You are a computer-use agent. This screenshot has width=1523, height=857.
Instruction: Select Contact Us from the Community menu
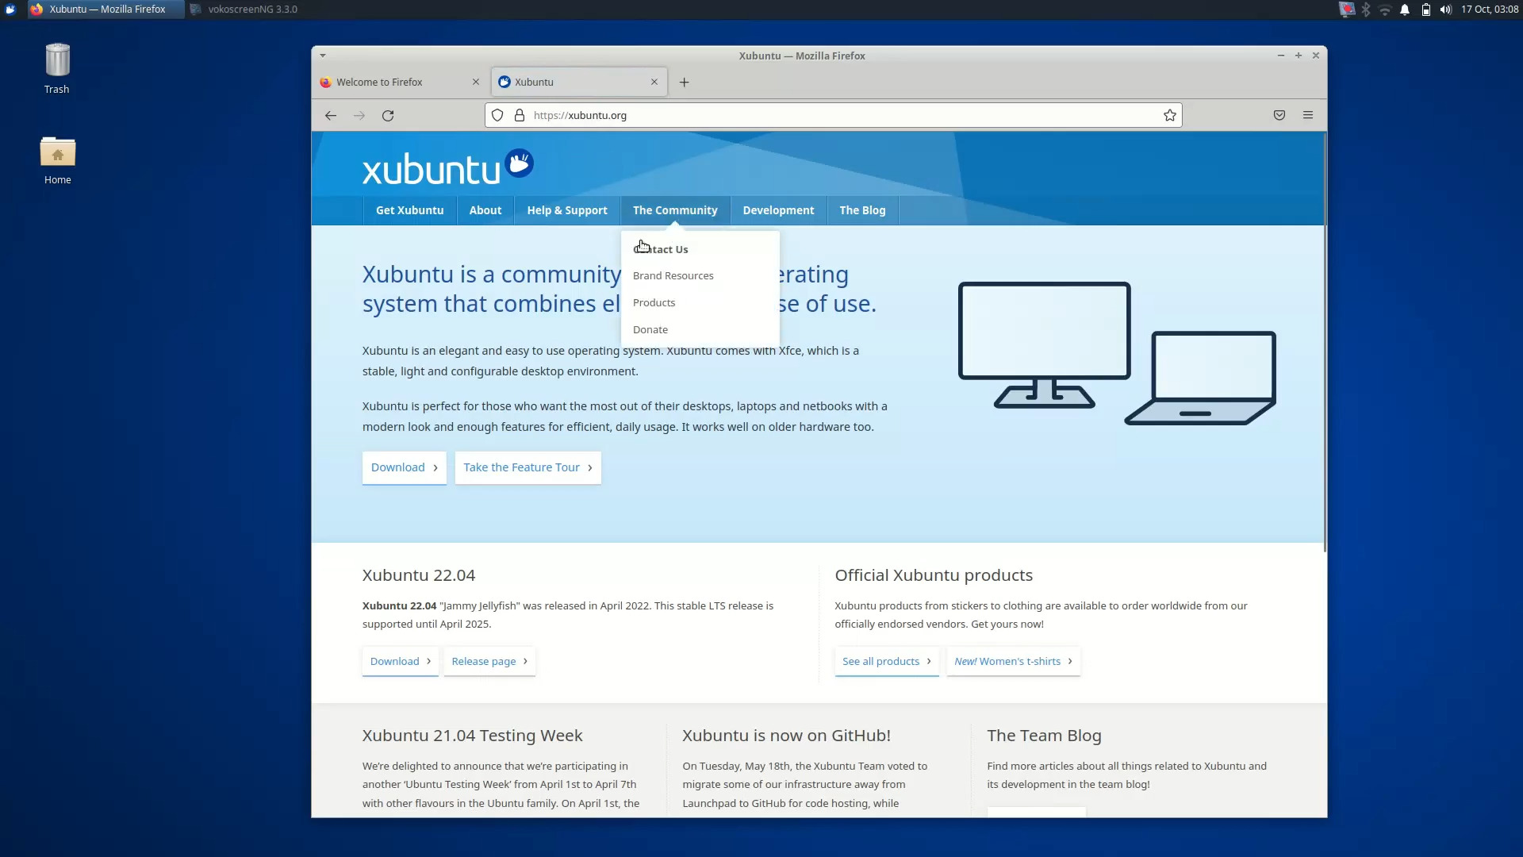point(666,248)
